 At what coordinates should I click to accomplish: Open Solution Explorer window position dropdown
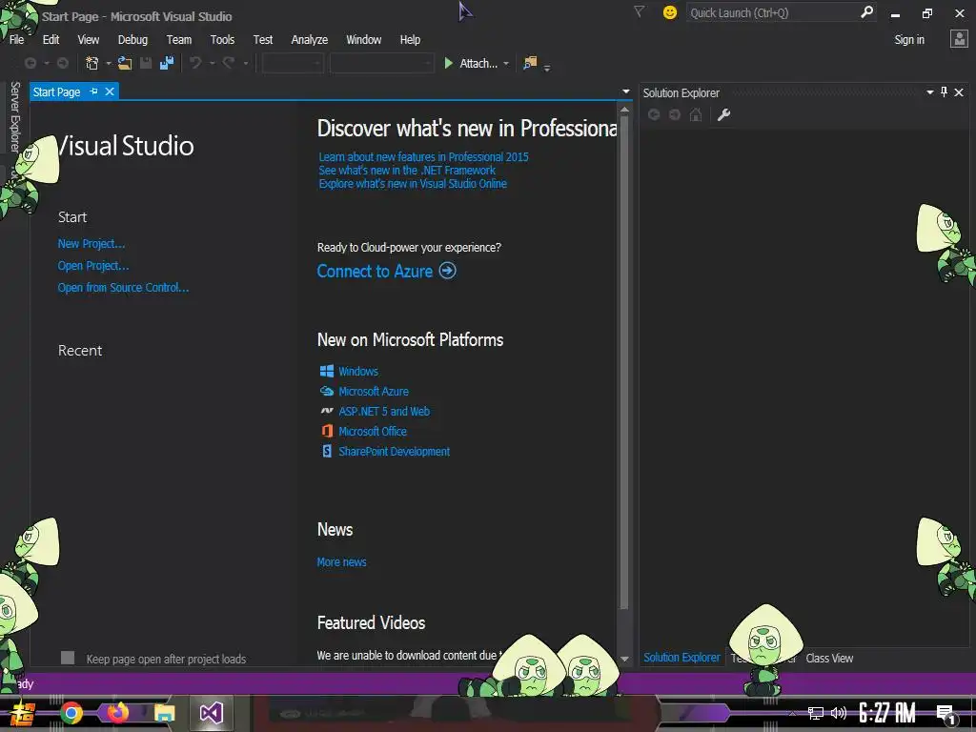930,92
